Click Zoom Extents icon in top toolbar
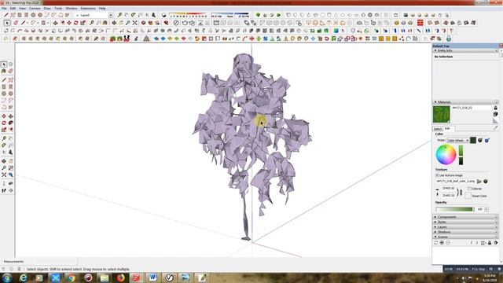 tap(134, 23)
